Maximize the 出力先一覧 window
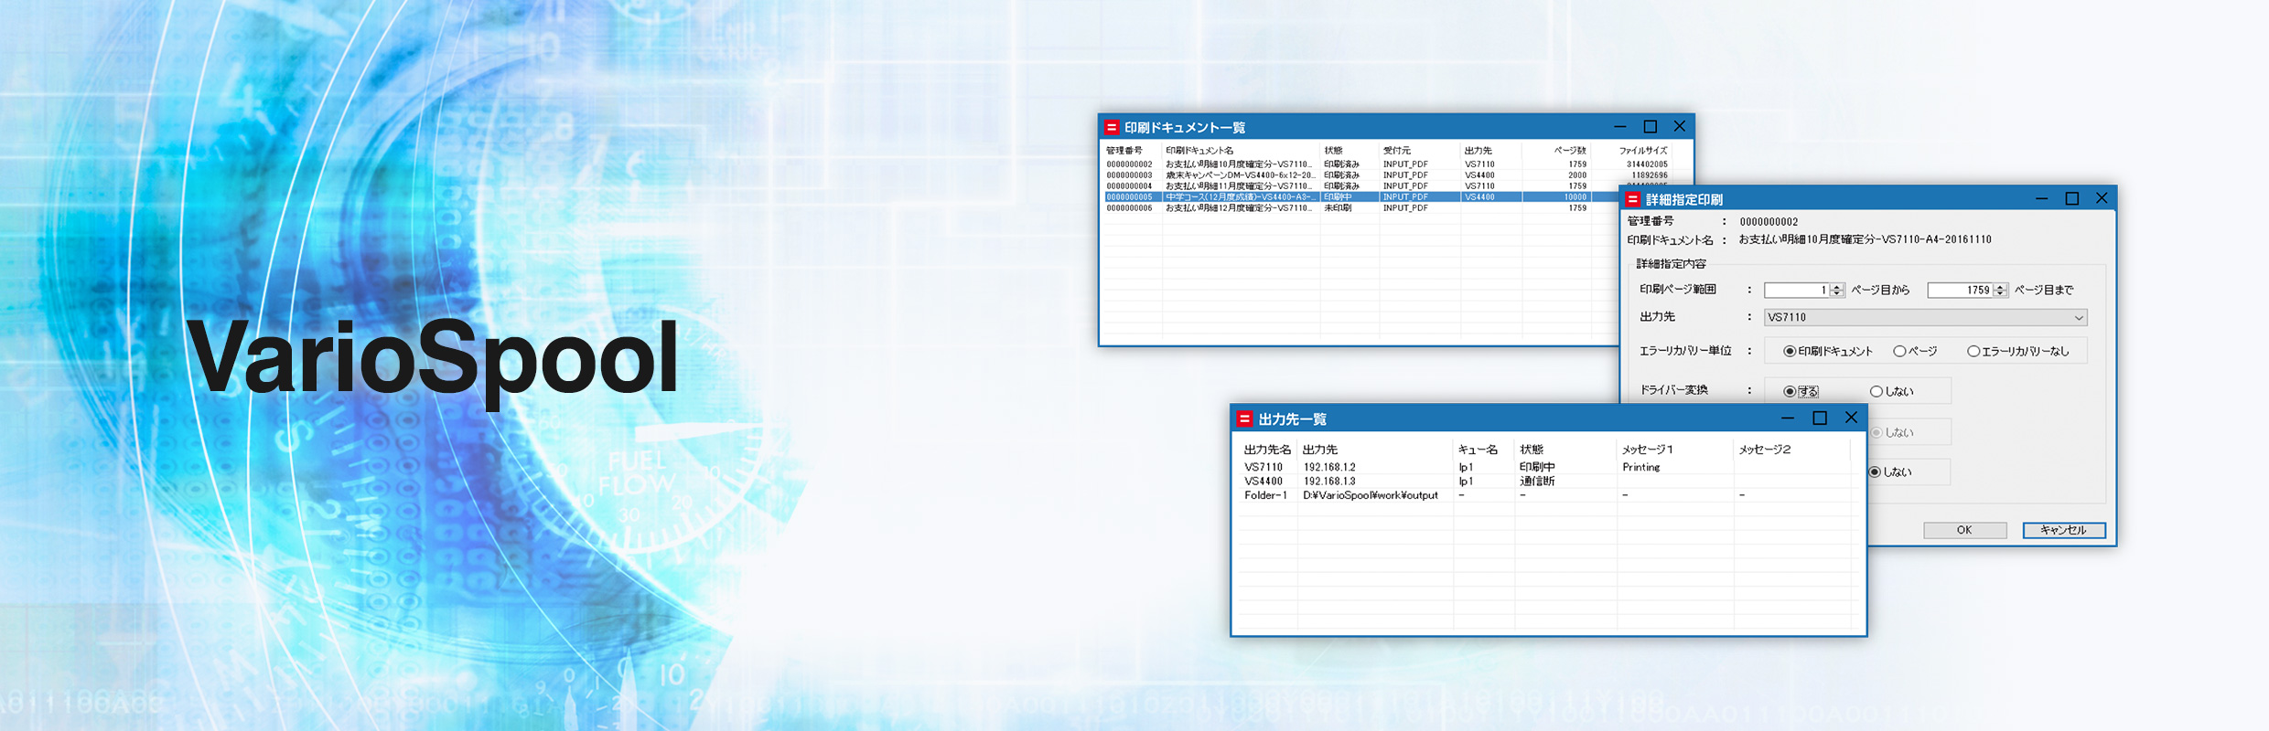The width and height of the screenshot is (2269, 731). click(1820, 418)
